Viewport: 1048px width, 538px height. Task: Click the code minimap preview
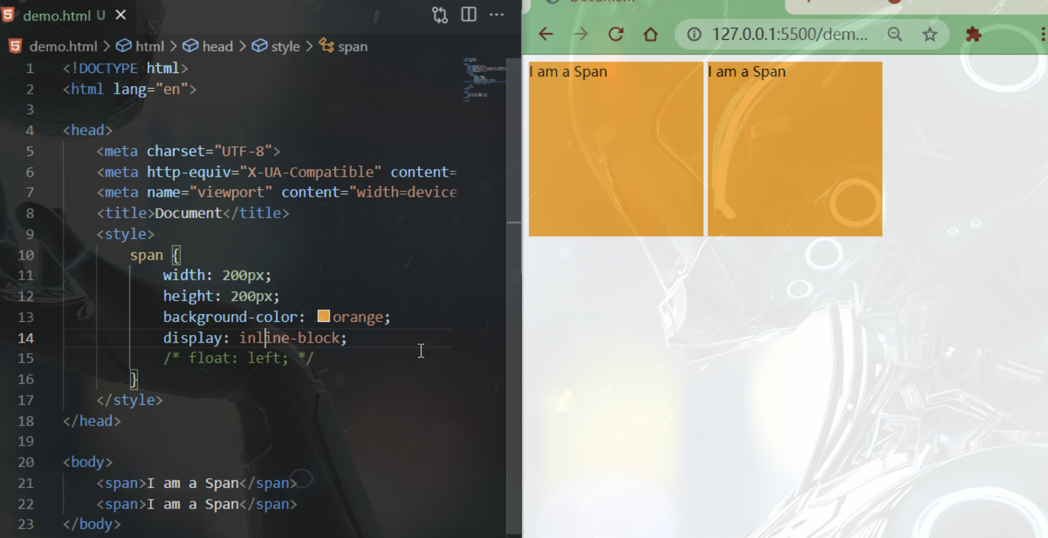pyautogui.click(x=484, y=79)
